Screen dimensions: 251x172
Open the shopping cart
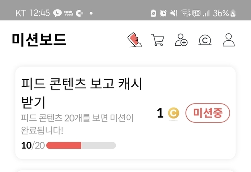[x=157, y=40]
